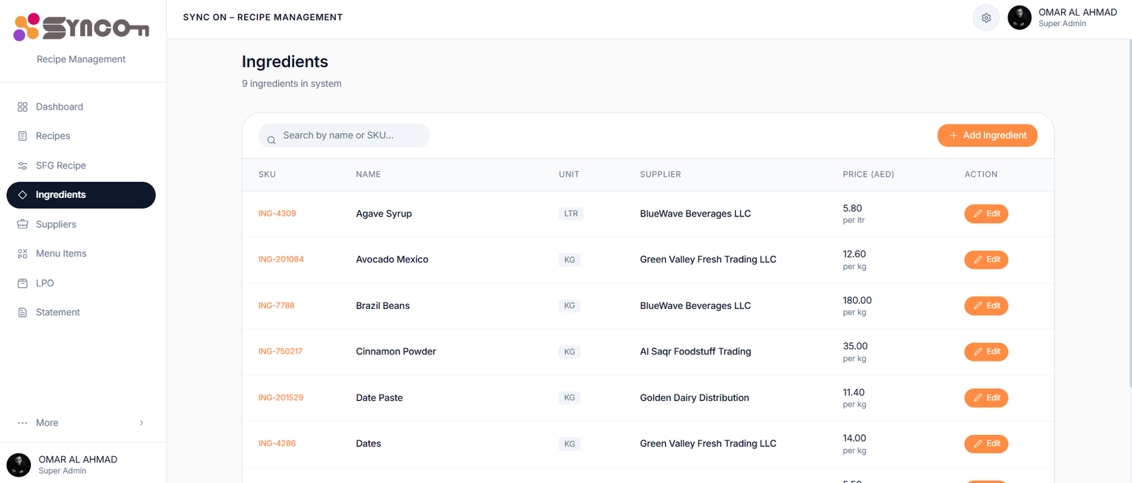Click the SUPPLIER column header
Viewport: 1132px width, 483px height.
click(x=661, y=174)
